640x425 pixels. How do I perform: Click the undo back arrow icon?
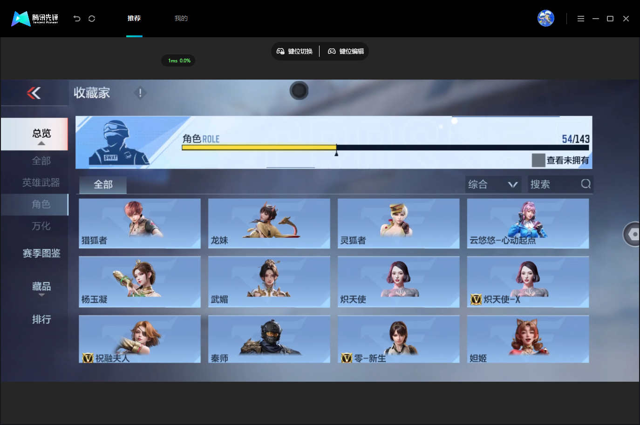(x=77, y=19)
